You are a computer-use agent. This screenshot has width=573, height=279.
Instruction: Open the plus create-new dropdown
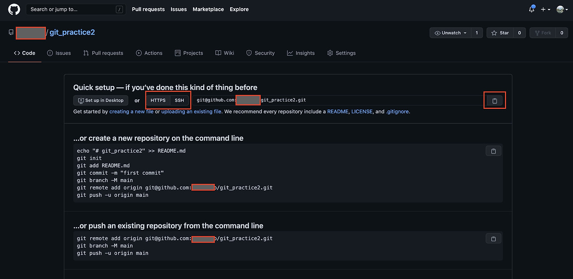point(545,9)
